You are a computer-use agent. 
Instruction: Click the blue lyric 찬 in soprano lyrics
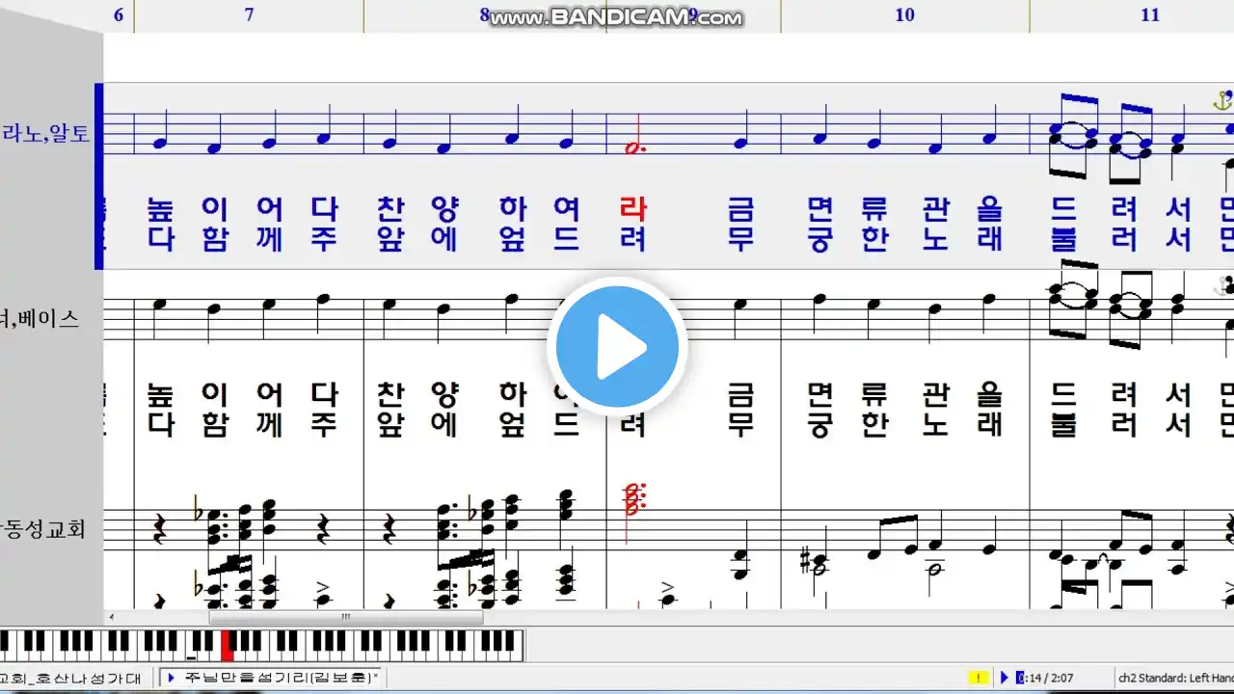tap(391, 208)
